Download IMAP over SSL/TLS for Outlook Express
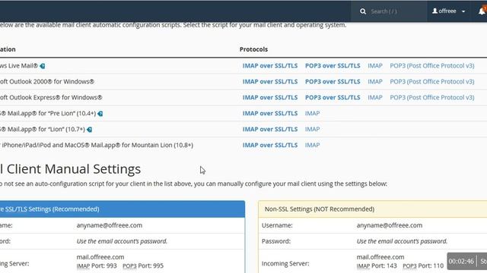This screenshot has width=487, height=273. pos(270,97)
